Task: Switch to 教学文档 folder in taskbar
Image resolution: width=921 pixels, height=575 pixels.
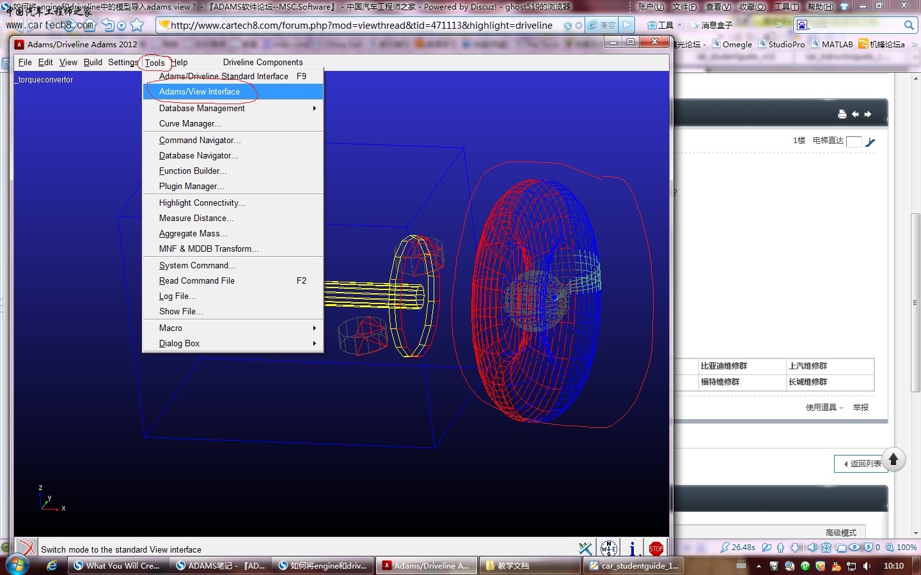Action: [530, 565]
